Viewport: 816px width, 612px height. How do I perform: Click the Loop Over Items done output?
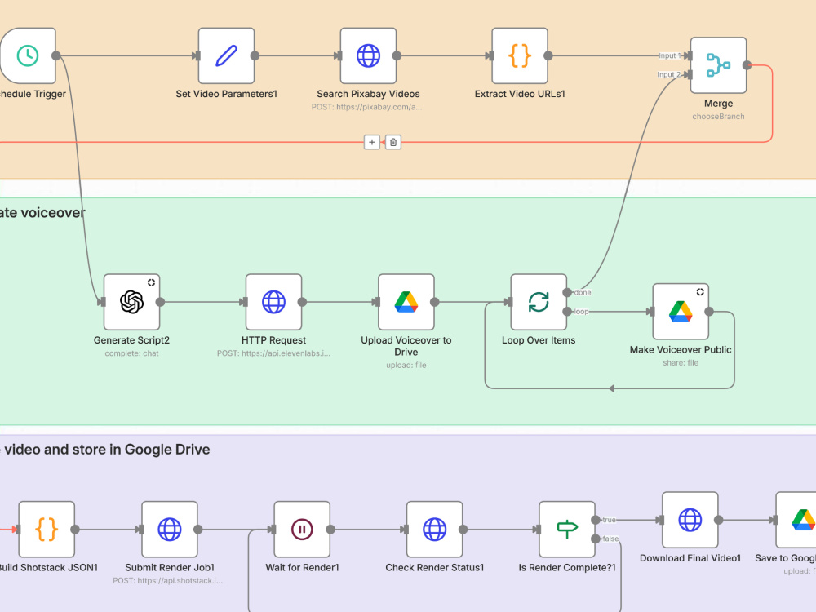click(x=567, y=292)
